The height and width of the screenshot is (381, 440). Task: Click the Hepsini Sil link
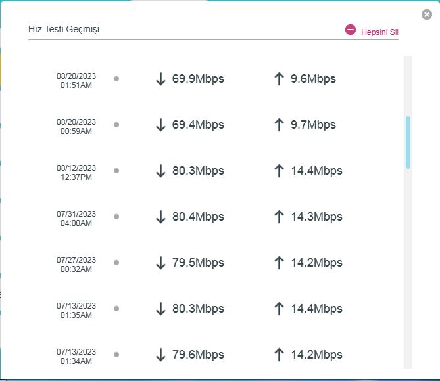tap(379, 32)
